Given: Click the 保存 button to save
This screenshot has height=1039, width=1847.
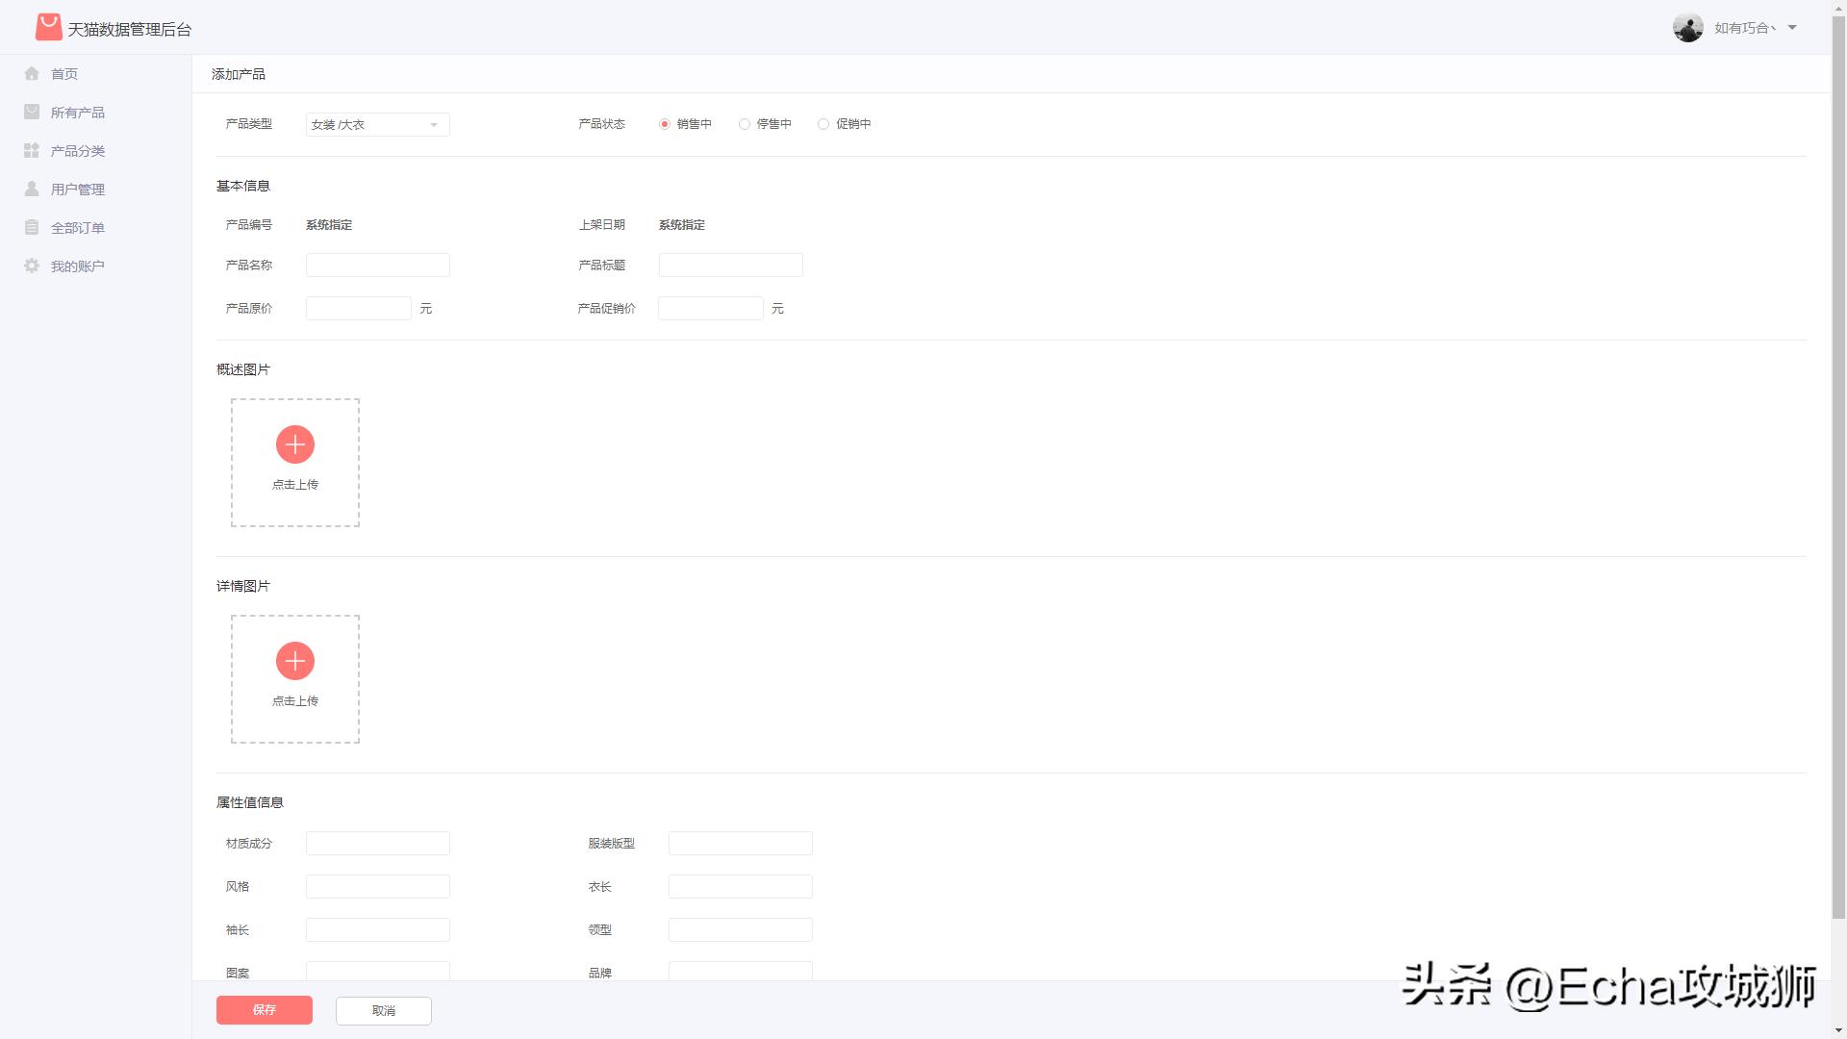Looking at the screenshot, I should click(264, 1010).
